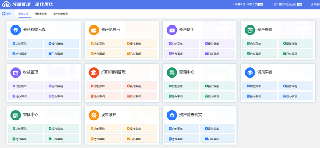The image size is (320, 148).
Task: Click the 设置维护 orange gear icon
Action: click(94, 115)
